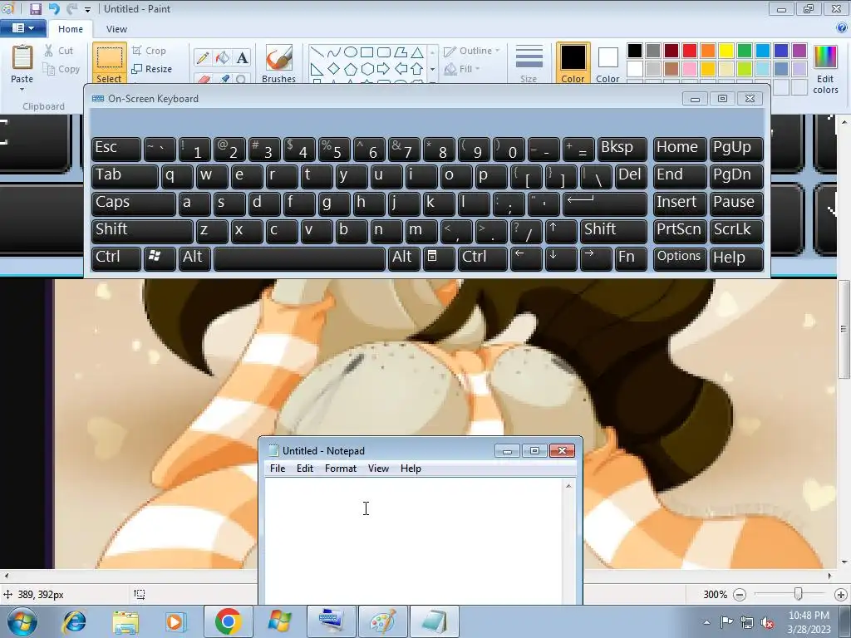851x638 pixels.
Task: Open Edit colors palette
Action: (x=825, y=70)
